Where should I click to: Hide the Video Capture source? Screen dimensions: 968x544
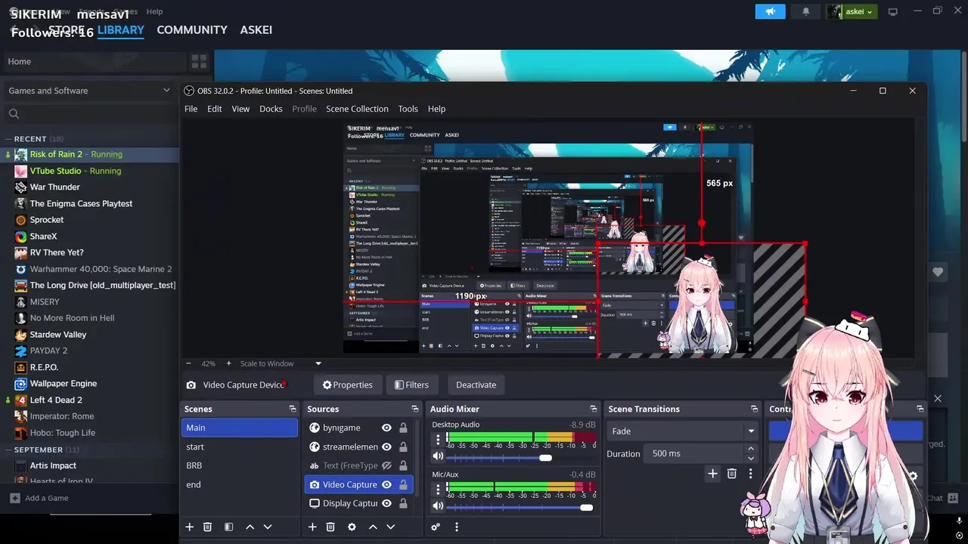[386, 484]
